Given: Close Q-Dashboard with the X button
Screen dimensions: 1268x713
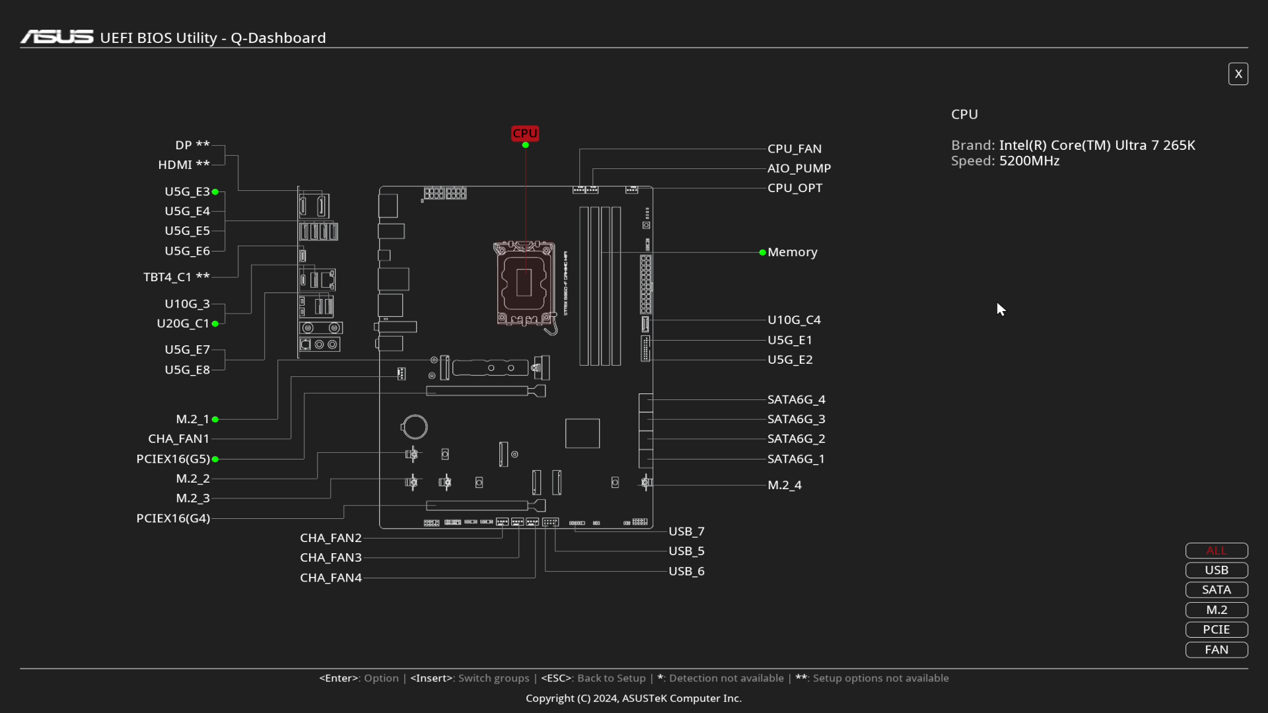Looking at the screenshot, I should [1238, 74].
